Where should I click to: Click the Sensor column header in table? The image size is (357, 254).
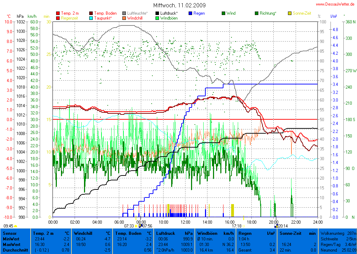(x=10, y=233)
